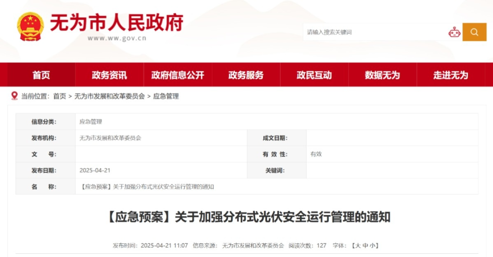The width and height of the screenshot is (493, 257).
Task: Open the 首页 navigation tab
Action: point(41,75)
